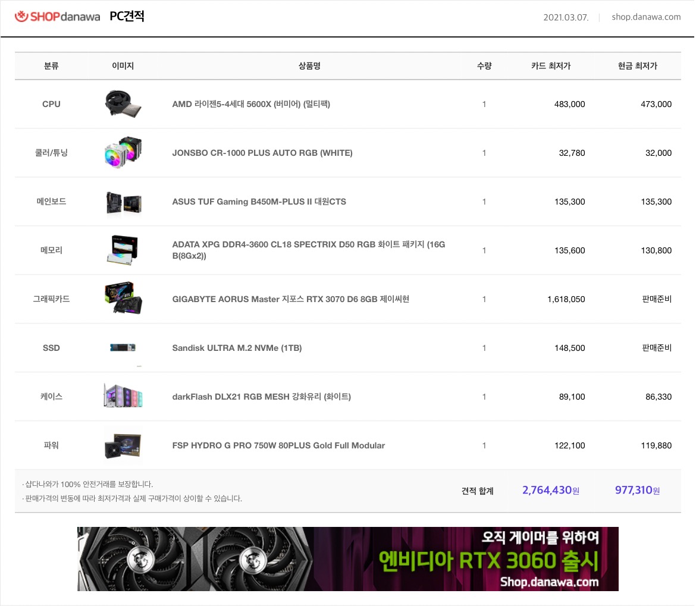Click the Sandisk SSD thumbnail
Image resolution: width=696 pixels, height=606 pixels.
coord(123,347)
